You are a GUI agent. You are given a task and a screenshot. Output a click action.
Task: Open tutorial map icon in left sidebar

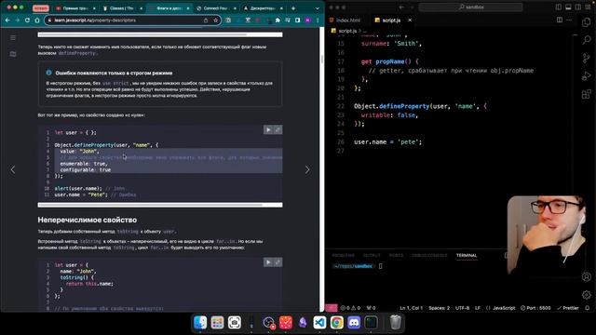[x=13, y=54]
